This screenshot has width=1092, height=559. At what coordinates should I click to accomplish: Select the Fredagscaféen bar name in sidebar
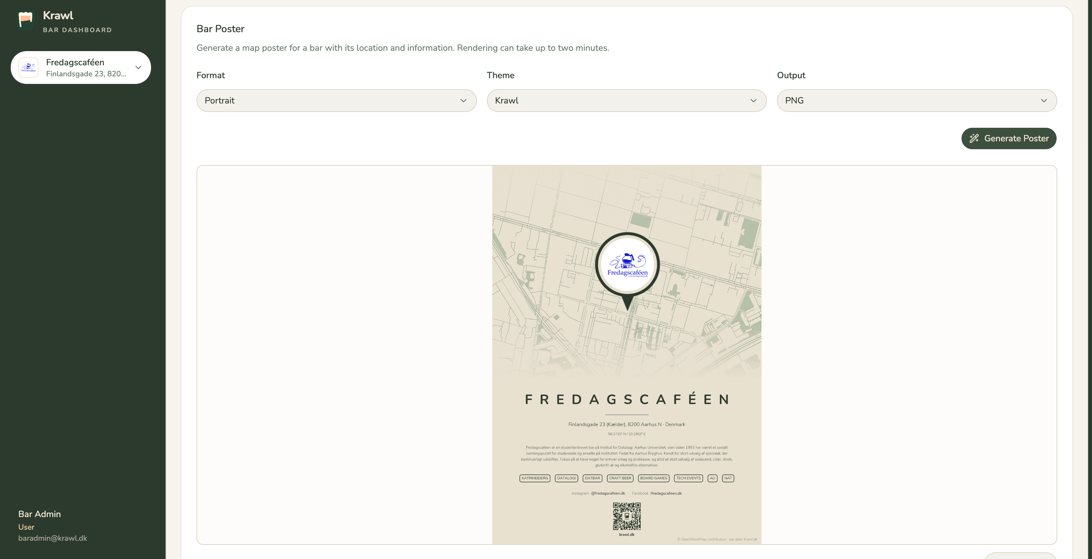pos(75,62)
